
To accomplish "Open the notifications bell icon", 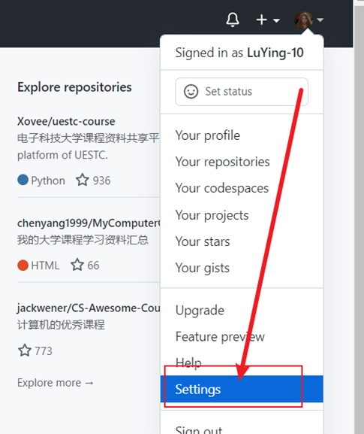I will [233, 20].
